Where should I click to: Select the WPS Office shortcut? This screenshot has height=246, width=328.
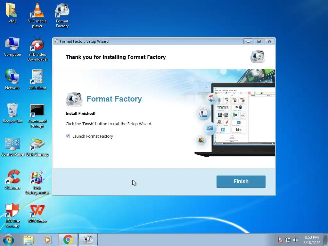tap(37, 213)
